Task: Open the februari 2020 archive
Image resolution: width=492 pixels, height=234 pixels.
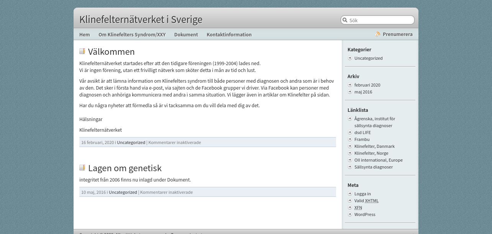Action: coord(367,85)
